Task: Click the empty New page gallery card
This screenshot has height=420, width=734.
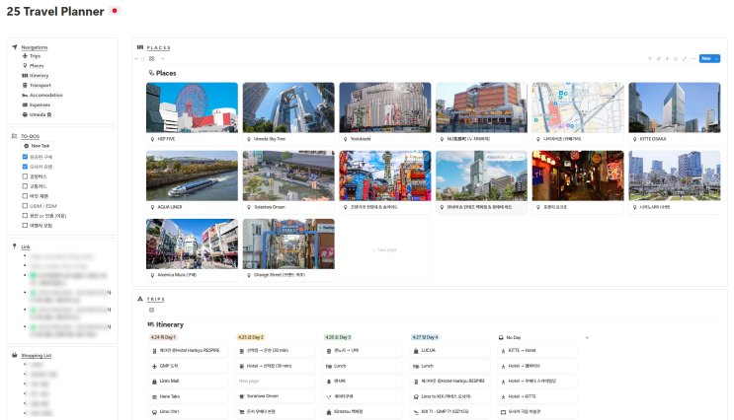Action: (x=385, y=250)
